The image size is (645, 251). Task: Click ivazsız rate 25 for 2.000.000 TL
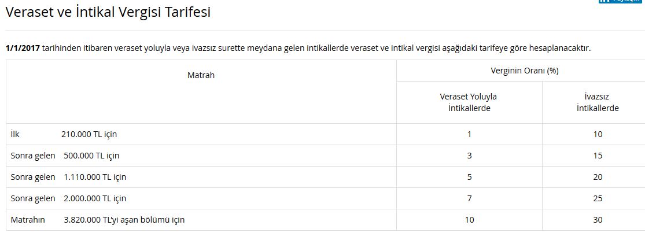[x=598, y=198]
